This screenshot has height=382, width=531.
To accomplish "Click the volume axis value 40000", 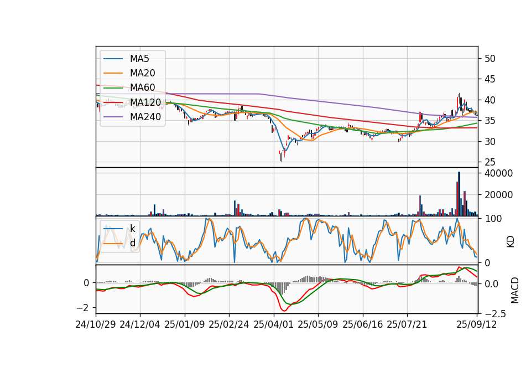I will click(498, 173).
